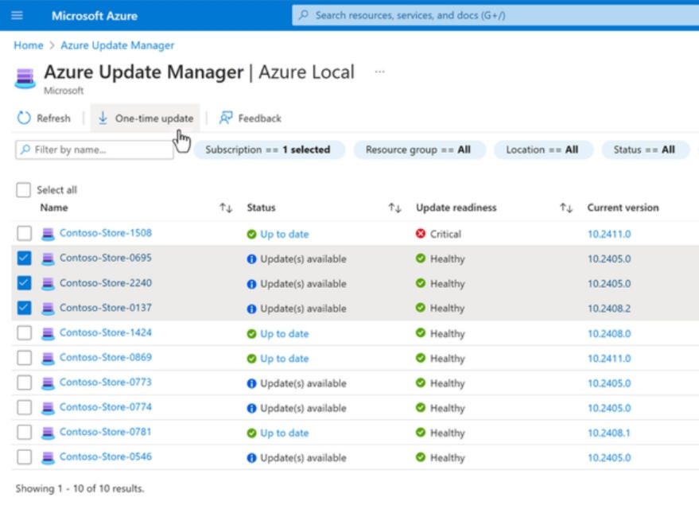Open the ellipsis more options beside title
699x509 pixels.
(379, 72)
